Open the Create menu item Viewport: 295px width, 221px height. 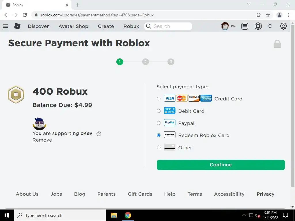[106, 26]
